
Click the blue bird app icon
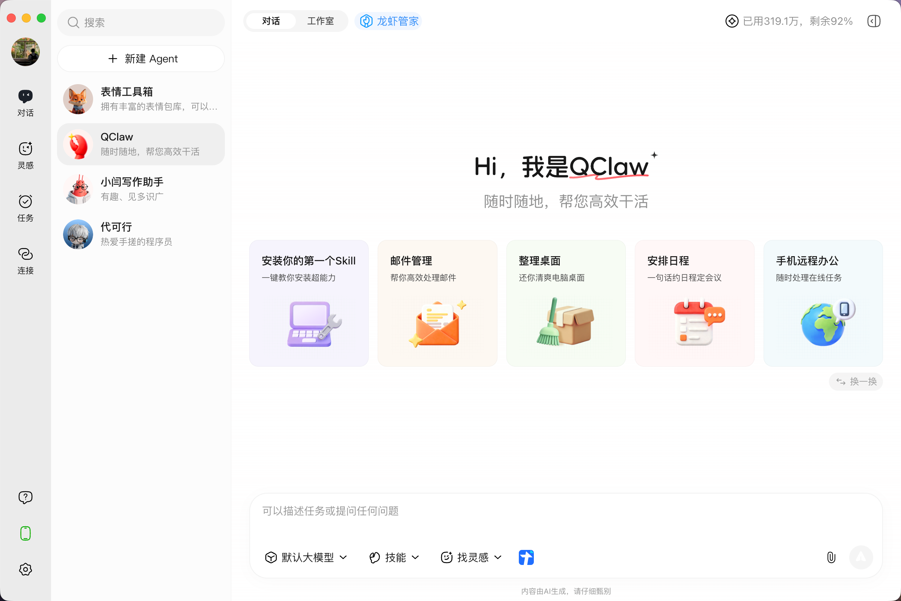click(526, 557)
